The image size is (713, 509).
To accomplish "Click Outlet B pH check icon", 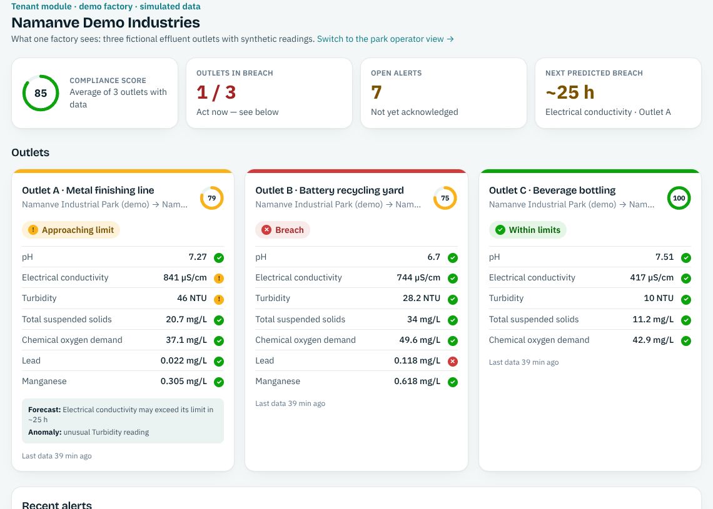I will coord(452,258).
